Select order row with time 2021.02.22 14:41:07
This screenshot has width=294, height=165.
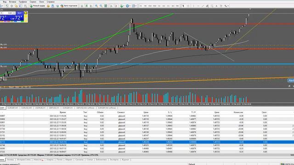(x=147, y=138)
